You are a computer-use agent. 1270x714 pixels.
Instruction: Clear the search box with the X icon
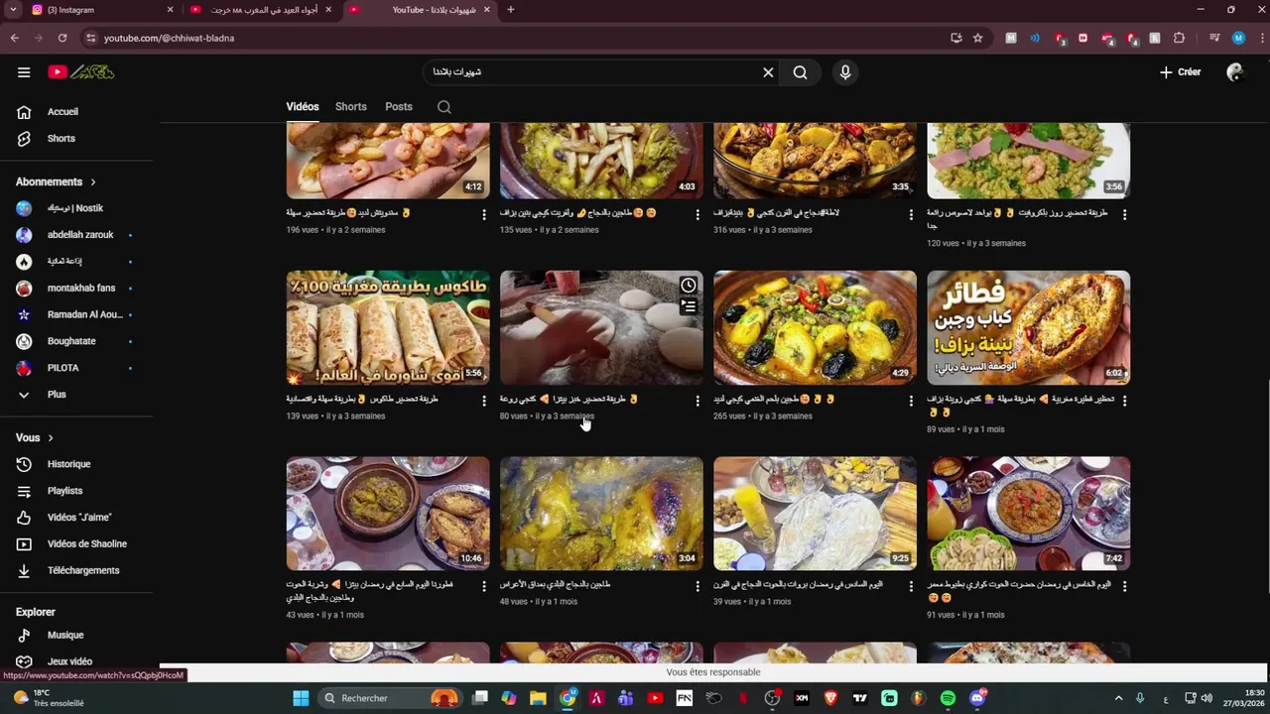768,72
